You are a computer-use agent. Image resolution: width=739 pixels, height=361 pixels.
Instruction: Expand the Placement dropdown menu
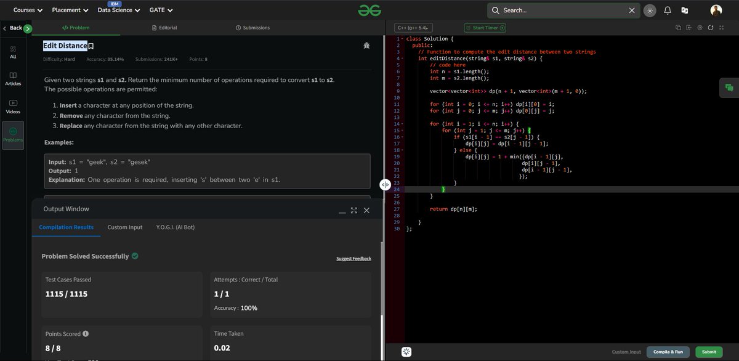[70, 10]
